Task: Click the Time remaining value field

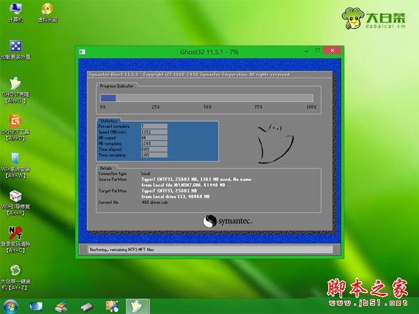Action: (154, 155)
